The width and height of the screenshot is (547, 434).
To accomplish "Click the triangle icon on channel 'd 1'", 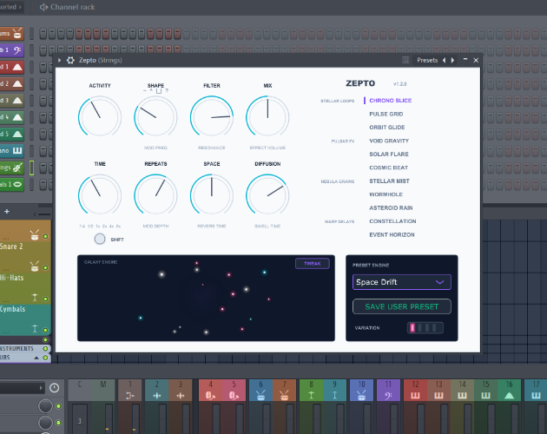I will [x=17, y=67].
